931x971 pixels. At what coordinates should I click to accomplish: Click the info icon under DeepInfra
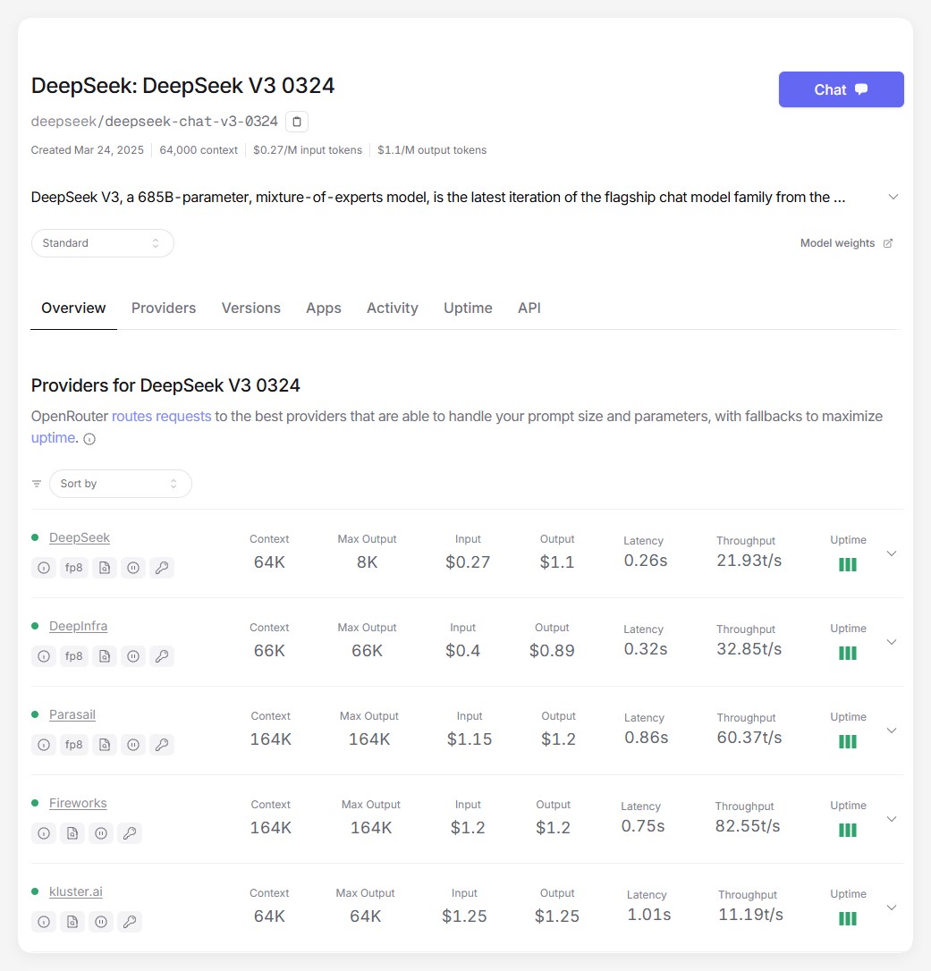click(x=43, y=656)
